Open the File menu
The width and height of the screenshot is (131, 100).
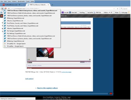point(2,1)
